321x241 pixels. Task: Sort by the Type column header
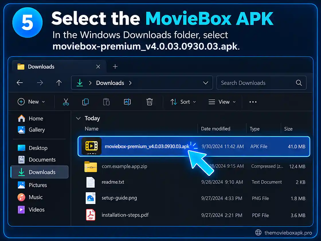(255, 129)
